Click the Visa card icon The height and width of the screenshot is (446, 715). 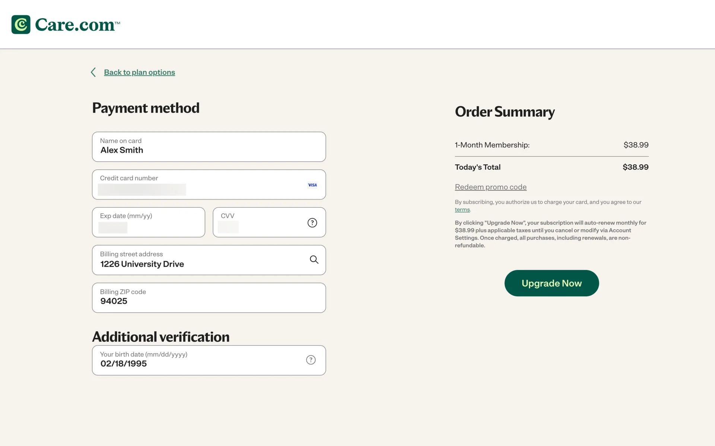pos(312,185)
